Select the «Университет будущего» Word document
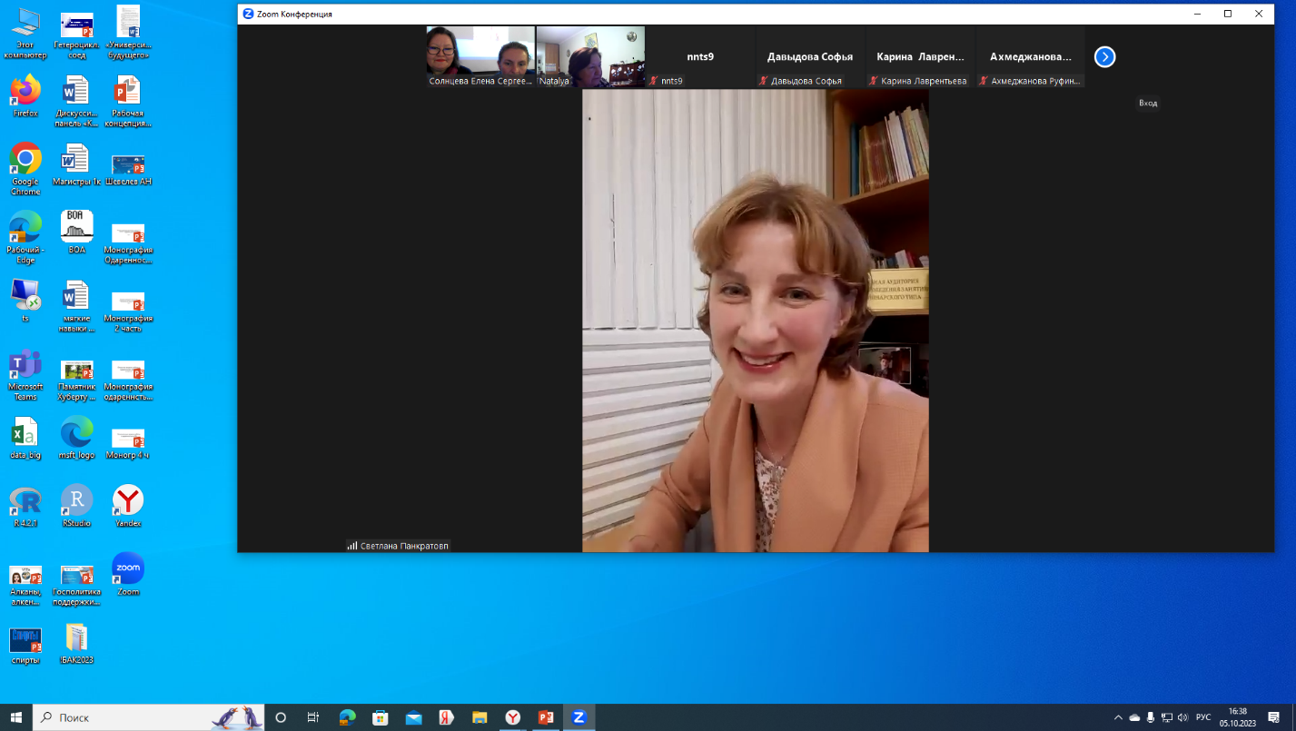 [x=128, y=33]
